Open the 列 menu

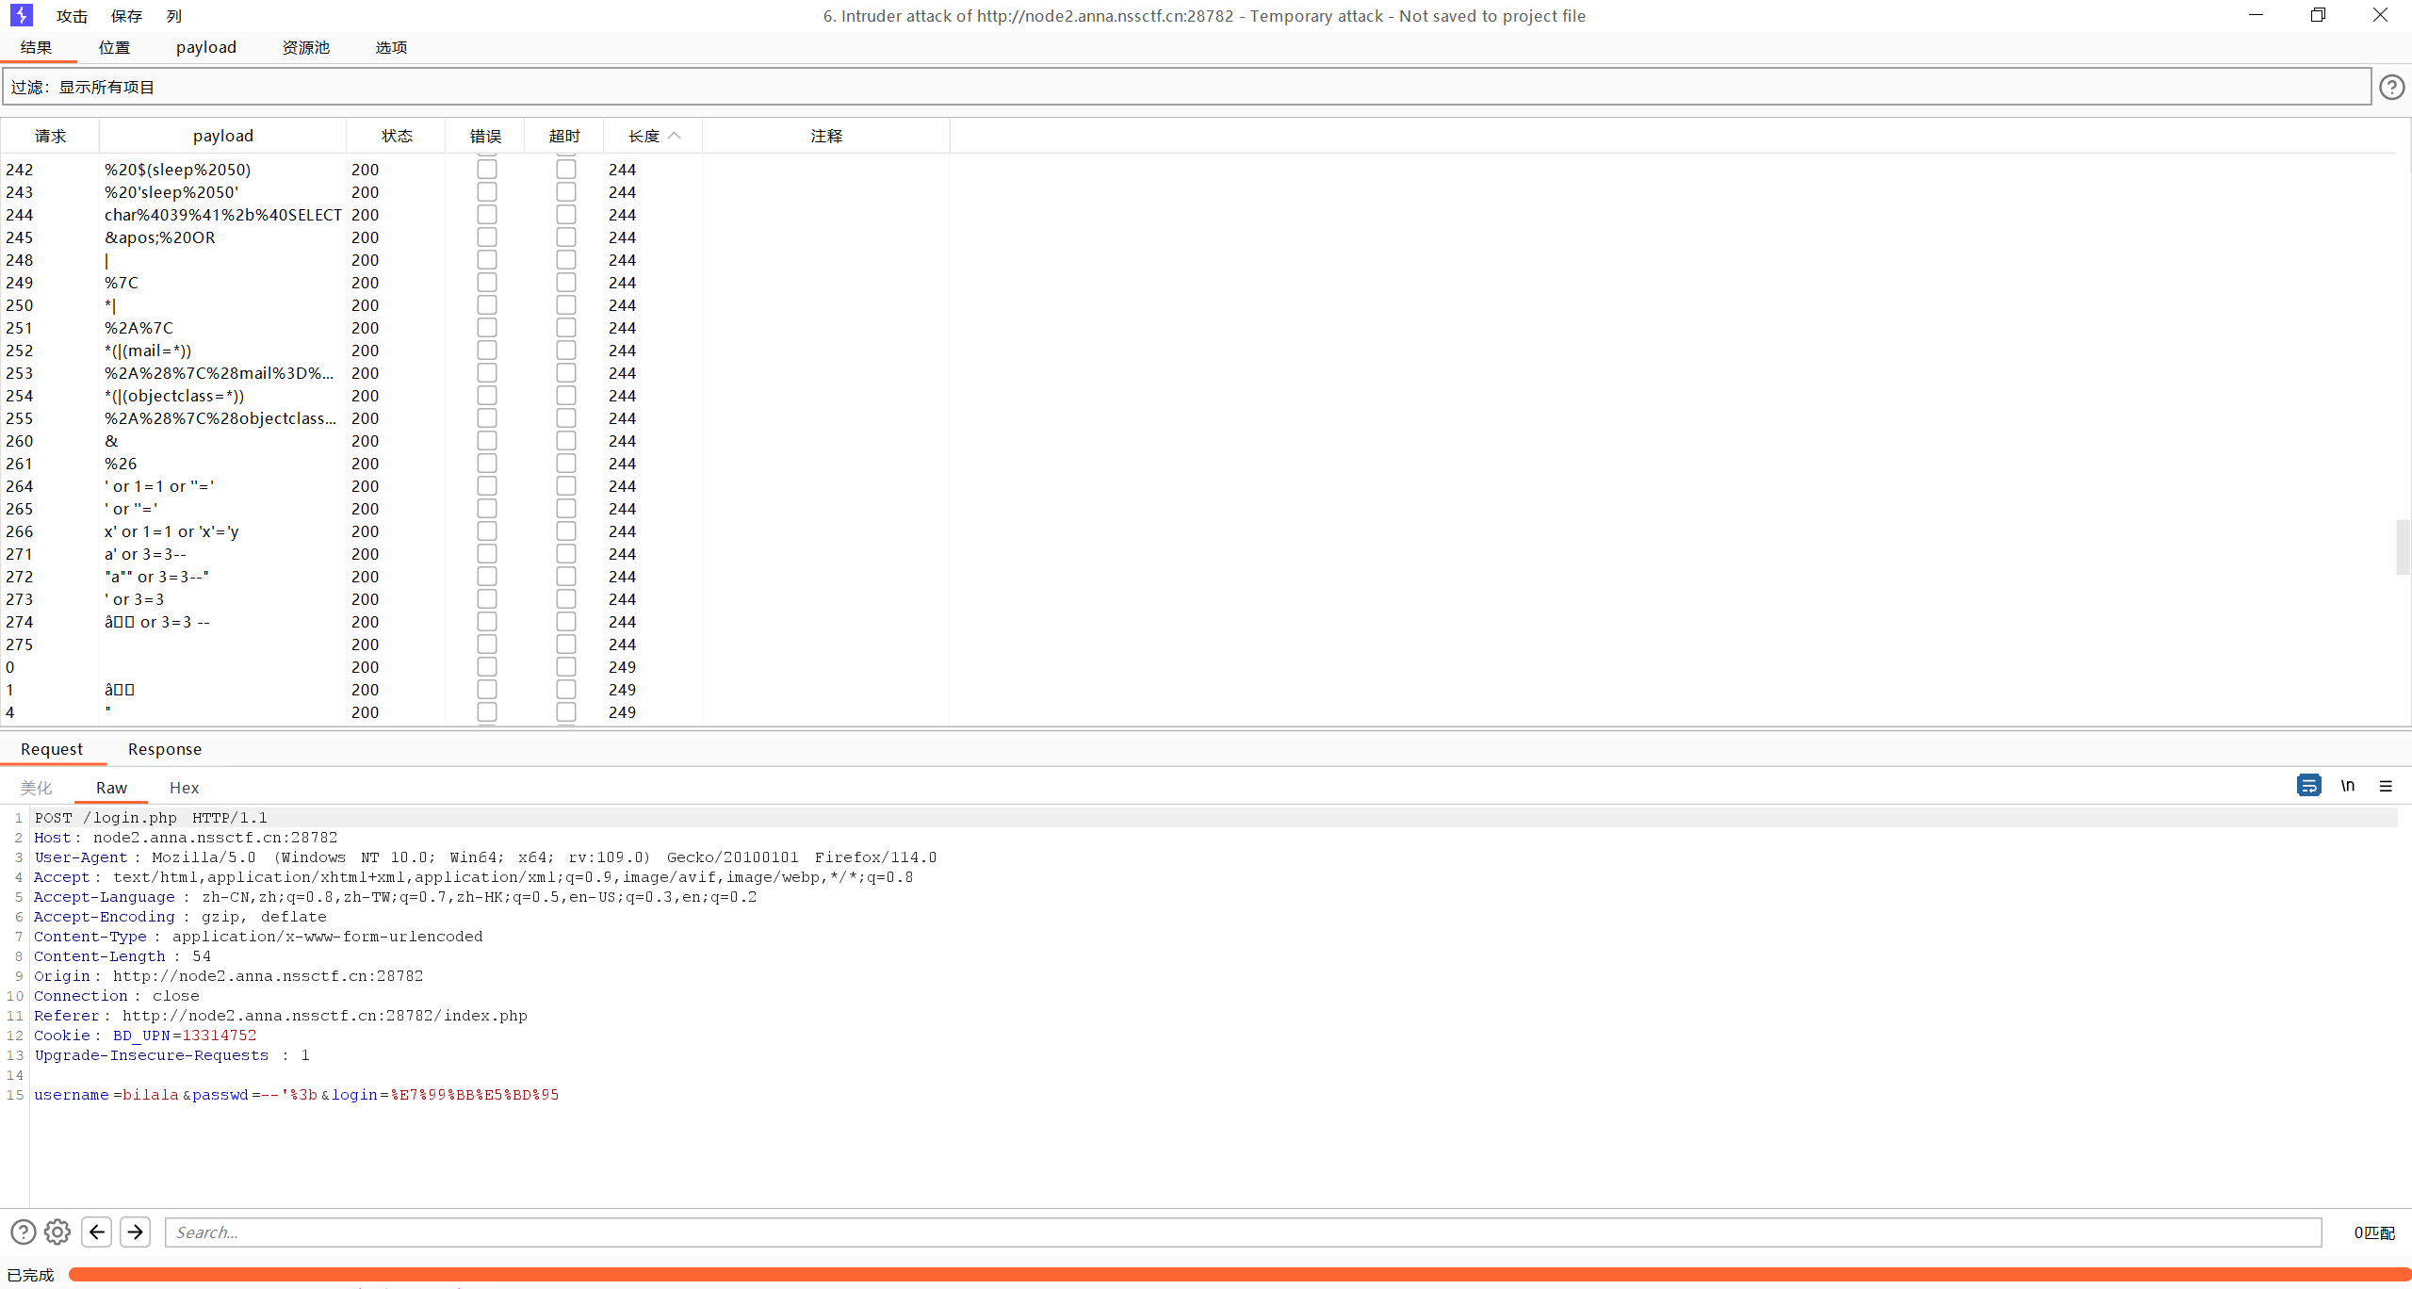point(174,16)
